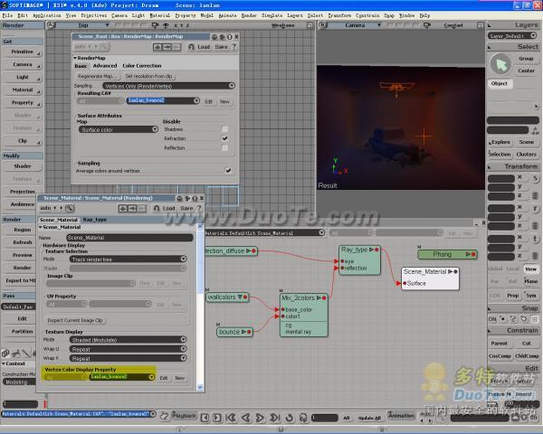
Task: Expand the Surface color map dropdown
Action: (118, 129)
